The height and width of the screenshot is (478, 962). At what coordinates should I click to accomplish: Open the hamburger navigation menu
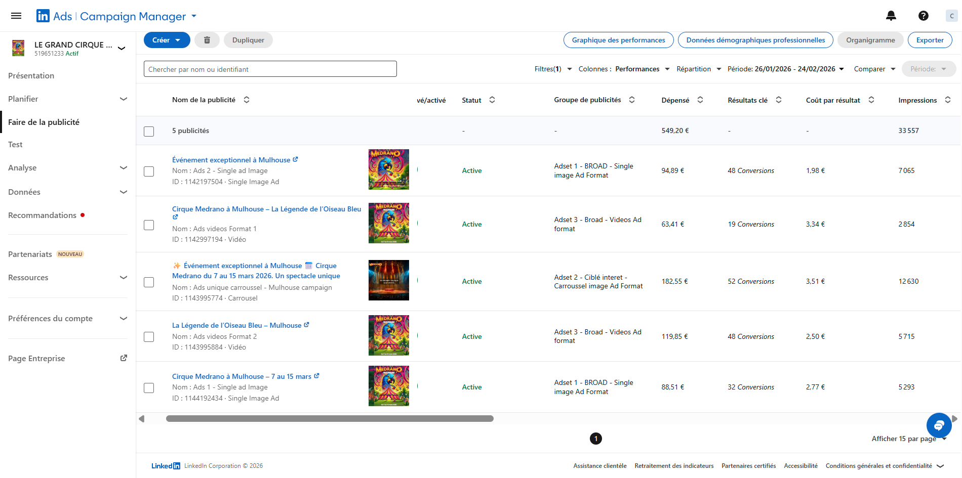(16, 16)
